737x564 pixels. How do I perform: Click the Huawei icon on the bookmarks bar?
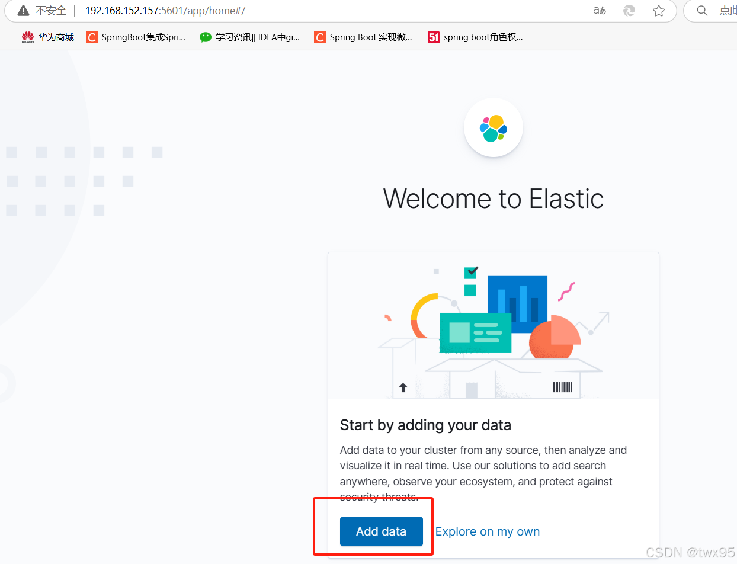[28, 37]
